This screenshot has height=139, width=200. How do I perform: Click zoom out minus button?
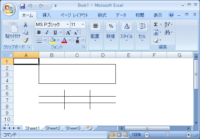pos(147,135)
